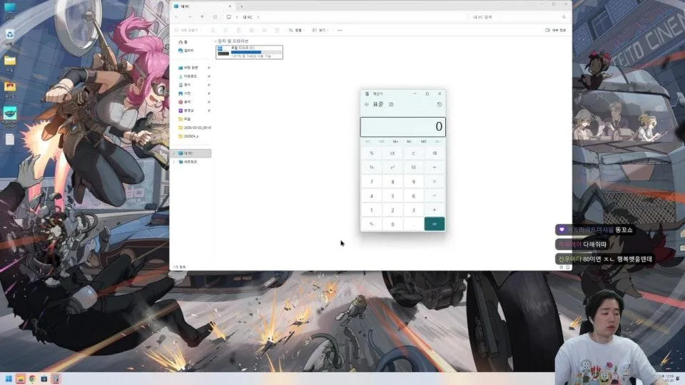The image size is (685, 385).
Task: Click digit 3 on the calculator
Action: (x=413, y=210)
